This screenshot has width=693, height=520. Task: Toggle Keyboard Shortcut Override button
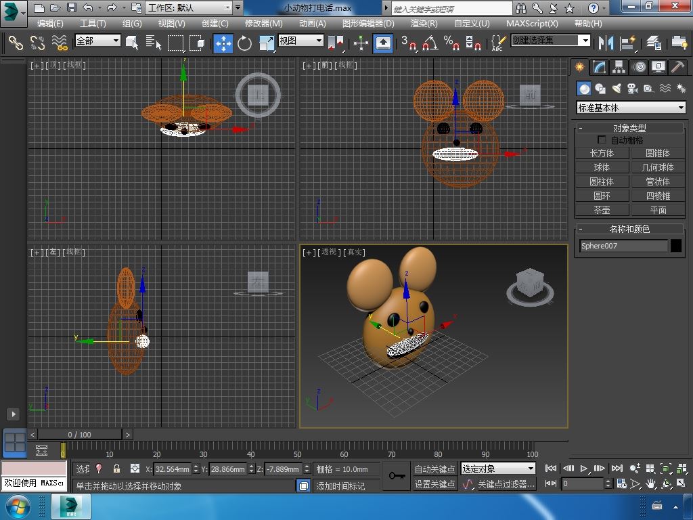(x=383, y=43)
